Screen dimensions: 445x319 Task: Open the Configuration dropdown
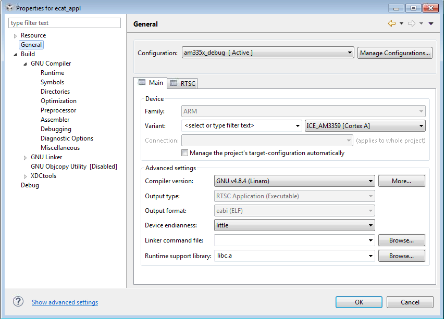tap(268, 53)
